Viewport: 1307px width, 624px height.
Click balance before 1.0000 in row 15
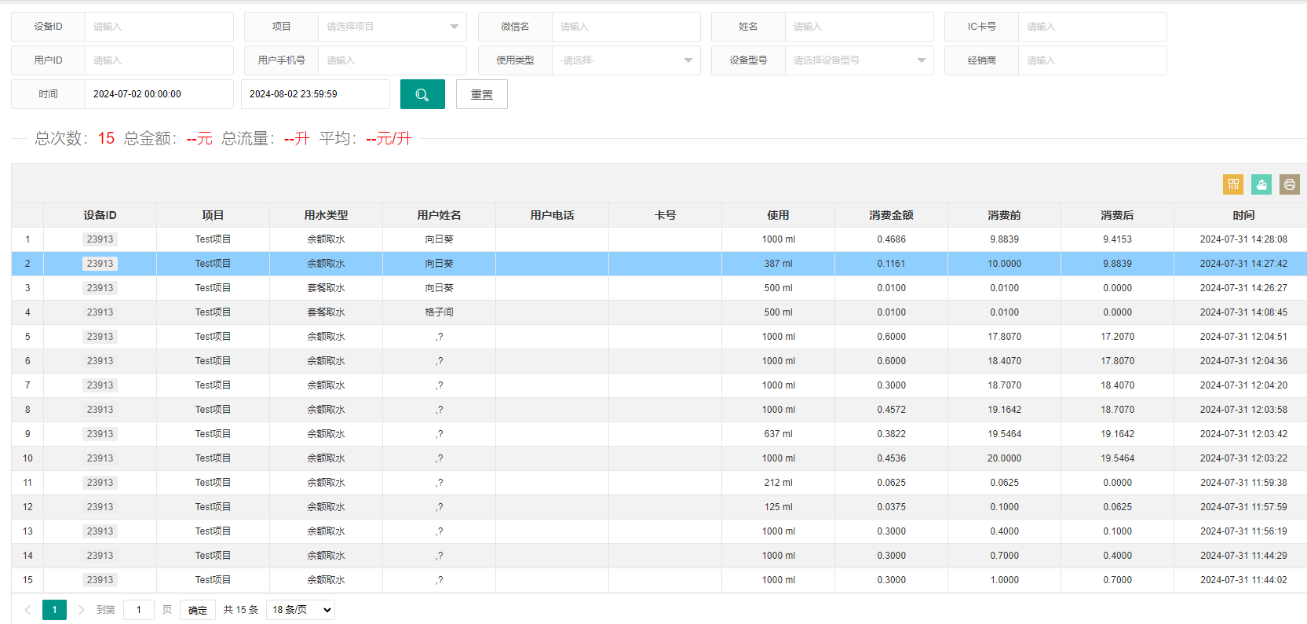[1004, 580]
